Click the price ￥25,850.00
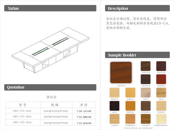The width and height of the screenshot is (174, 130). (x=84, y=123)
